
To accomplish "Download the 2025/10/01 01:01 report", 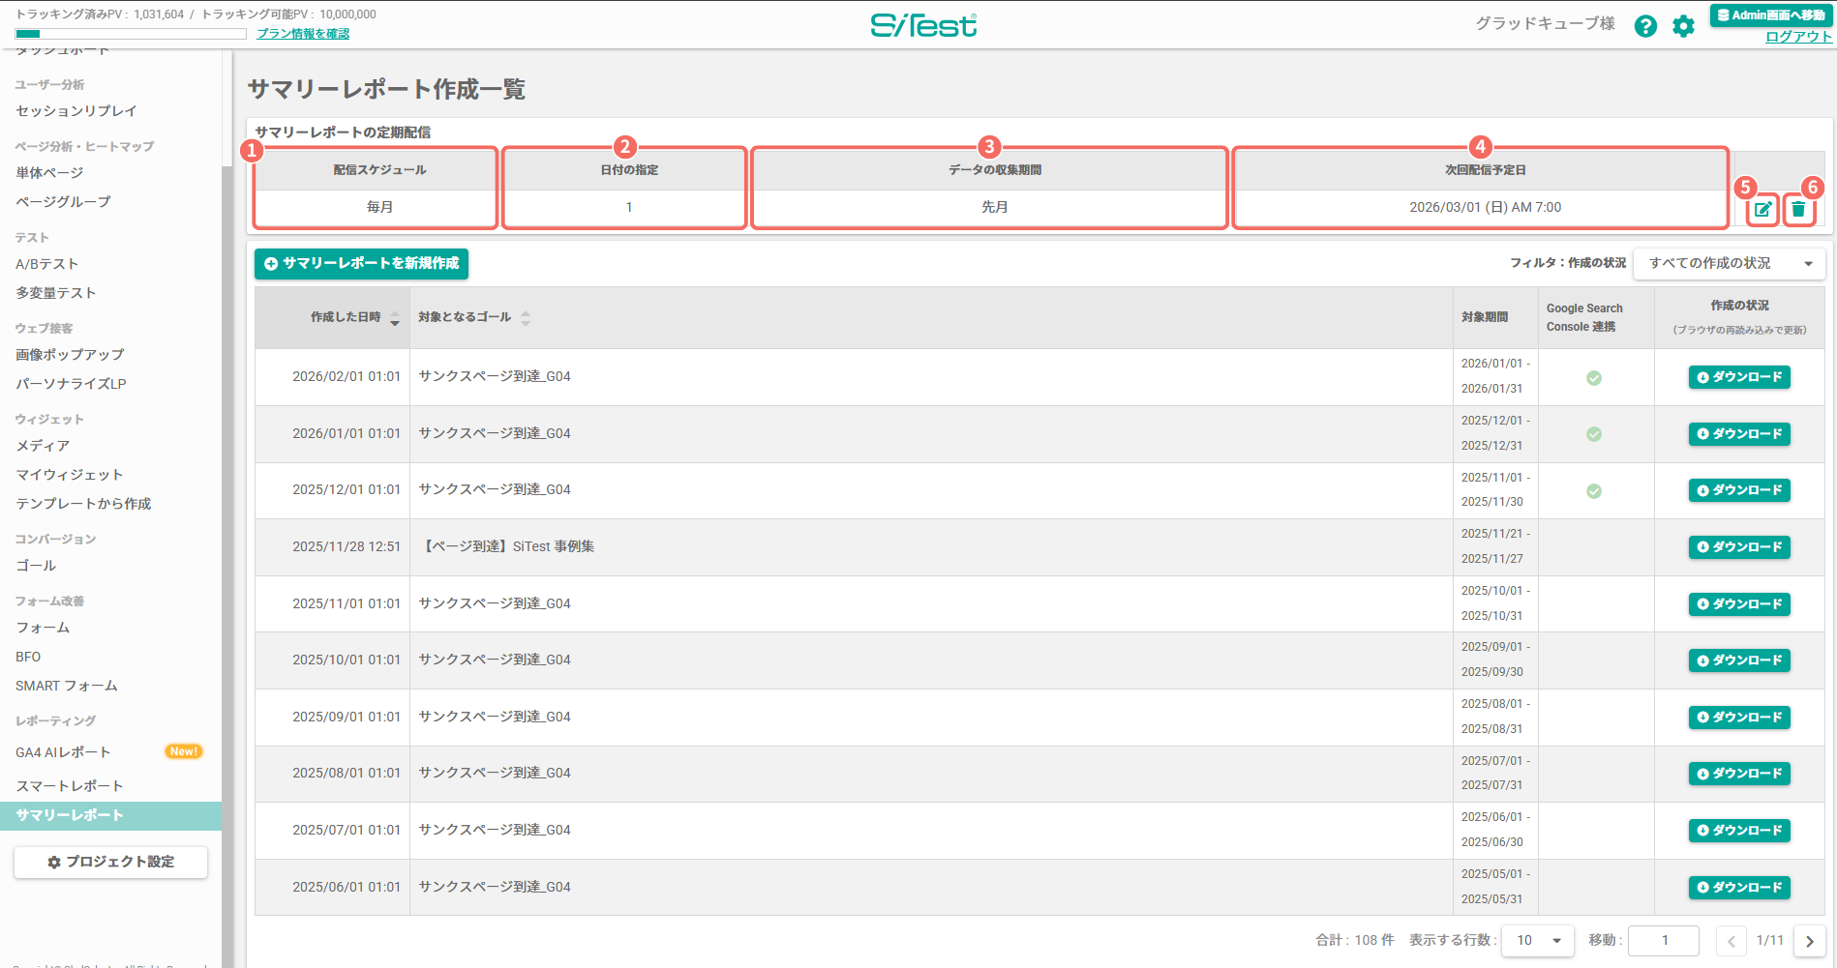I will [1739, 660].
